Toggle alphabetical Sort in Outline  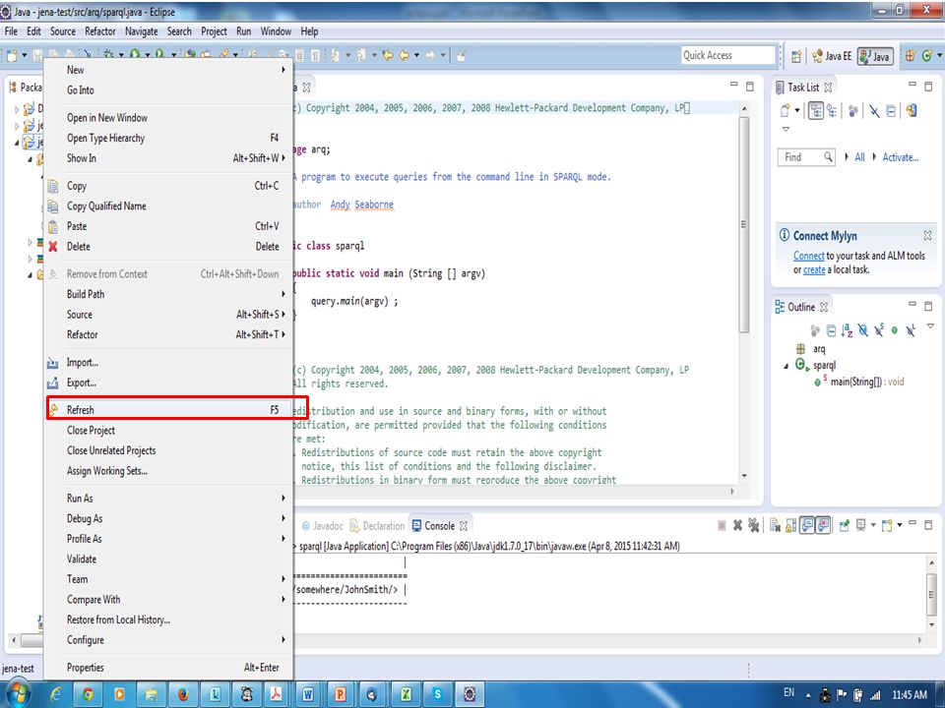[847, 330]
